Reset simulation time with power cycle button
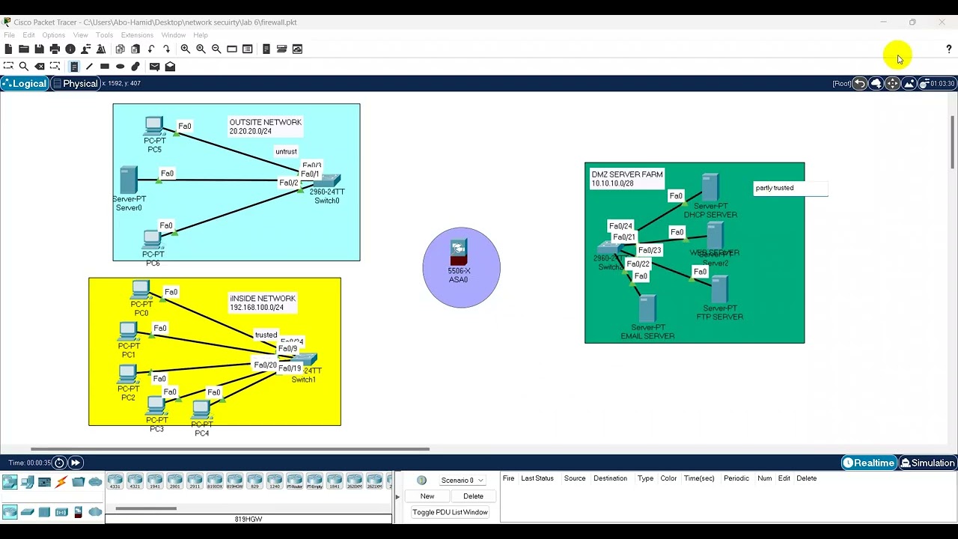The image size is (958, 539). click(59, 463)
